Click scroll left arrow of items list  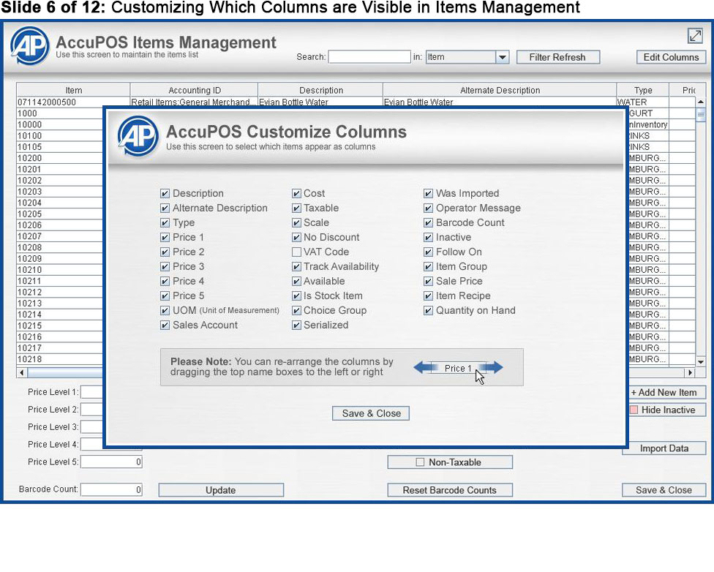pyautogui.click(x=21, y=372)
